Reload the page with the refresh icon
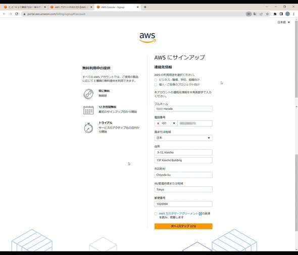Screen dimensions: 298x255 17,14
